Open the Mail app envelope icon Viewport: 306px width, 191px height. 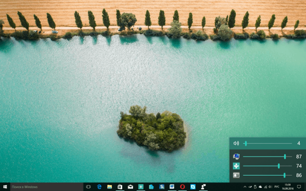[131, 187]
